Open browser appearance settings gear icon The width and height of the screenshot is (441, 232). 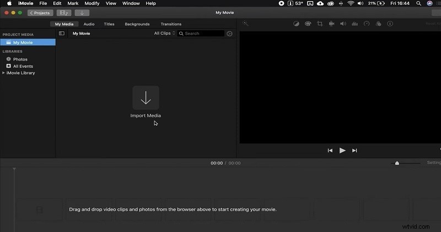point(229,34)
